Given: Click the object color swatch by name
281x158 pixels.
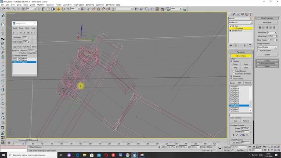Looking at the screenshot, I should coord(251,18).
